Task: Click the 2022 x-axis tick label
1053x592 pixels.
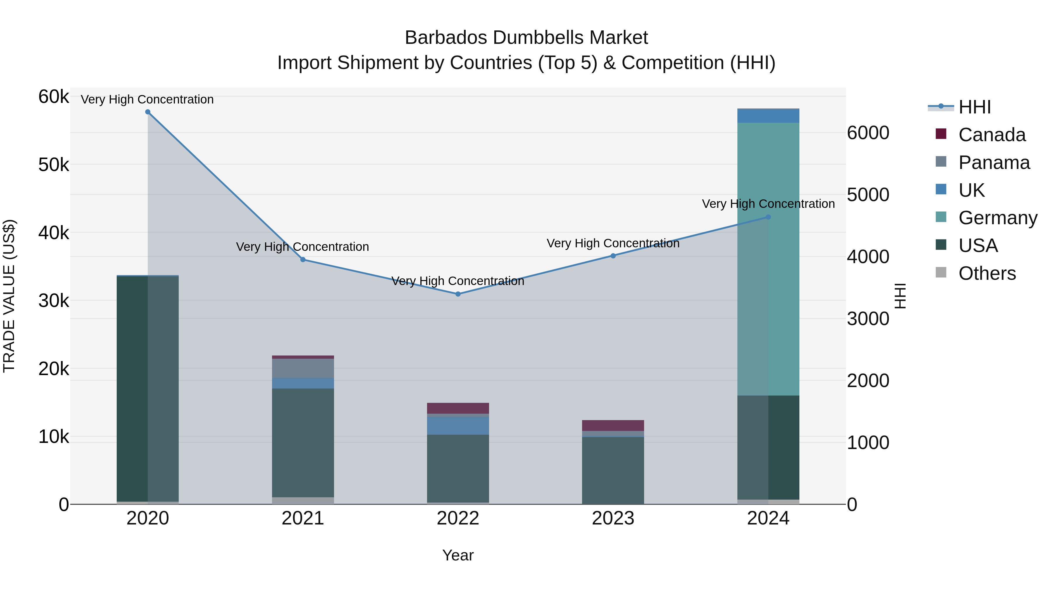Action: (x=458, y=518)
